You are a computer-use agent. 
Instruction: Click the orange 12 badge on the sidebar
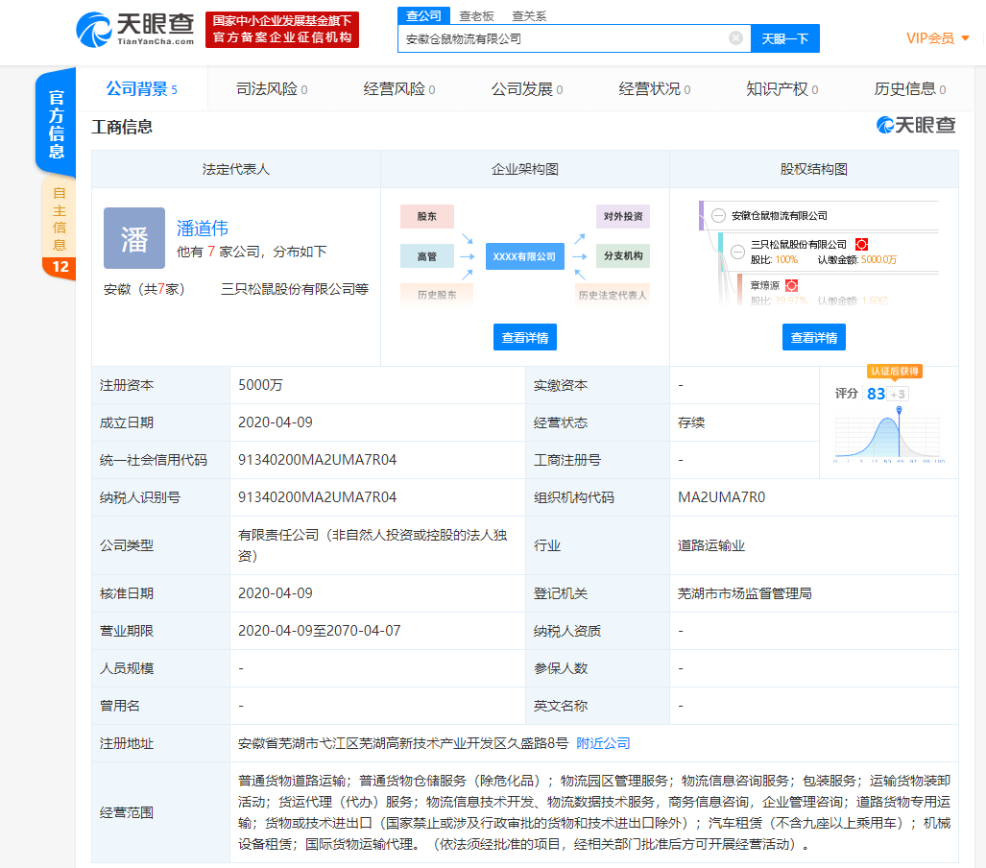[60, 267]
